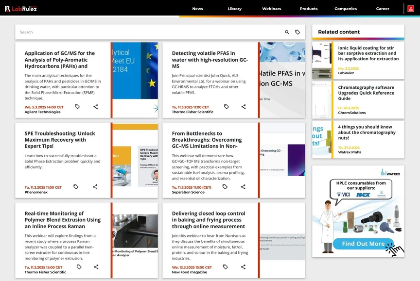Click thumbnail of Ionic liquid coating item
This screenshot has height=281, width=420.
coord(322,61)
